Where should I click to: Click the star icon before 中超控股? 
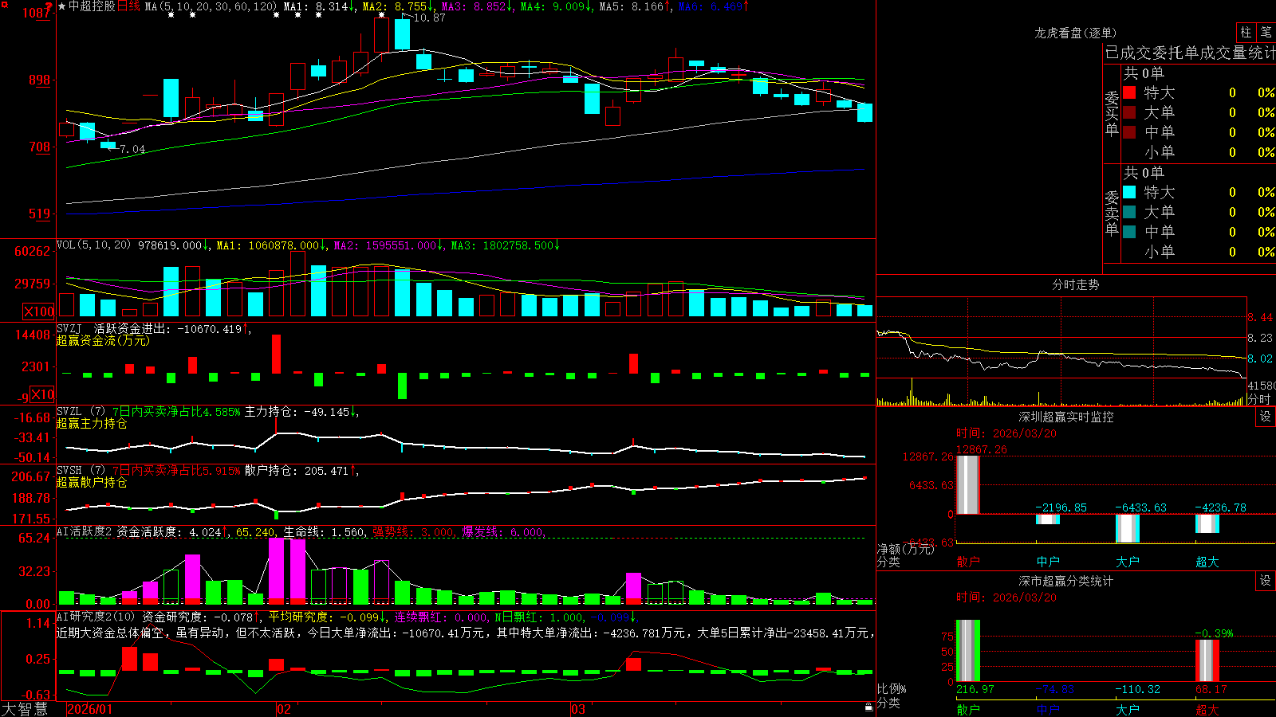click(x=61, y=6)
